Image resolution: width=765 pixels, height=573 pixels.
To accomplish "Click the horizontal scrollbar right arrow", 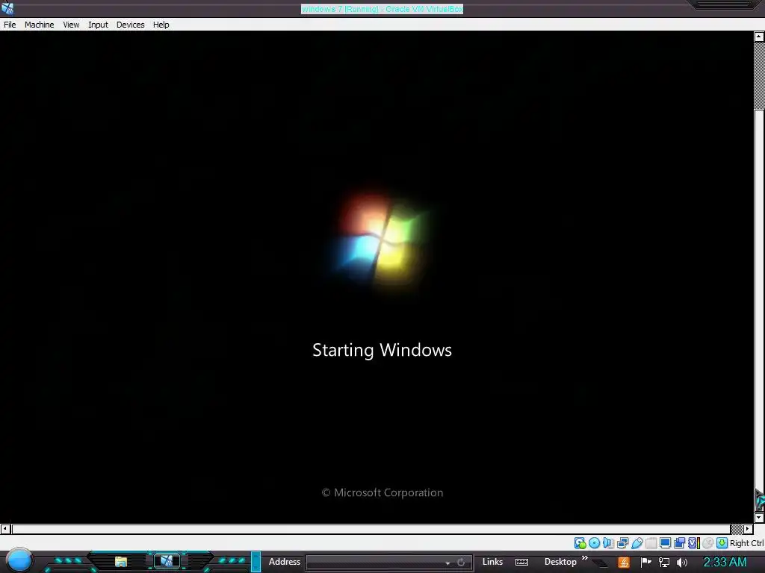I will click(748, 529).
